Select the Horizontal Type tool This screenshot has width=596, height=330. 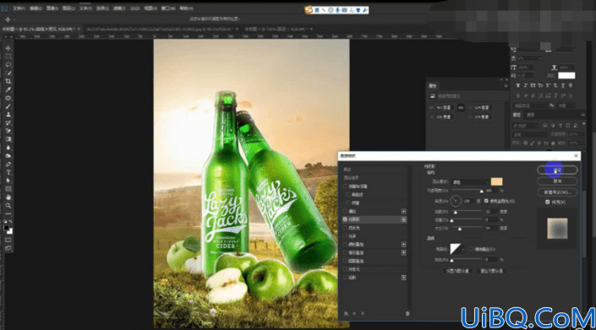(8, 172)
